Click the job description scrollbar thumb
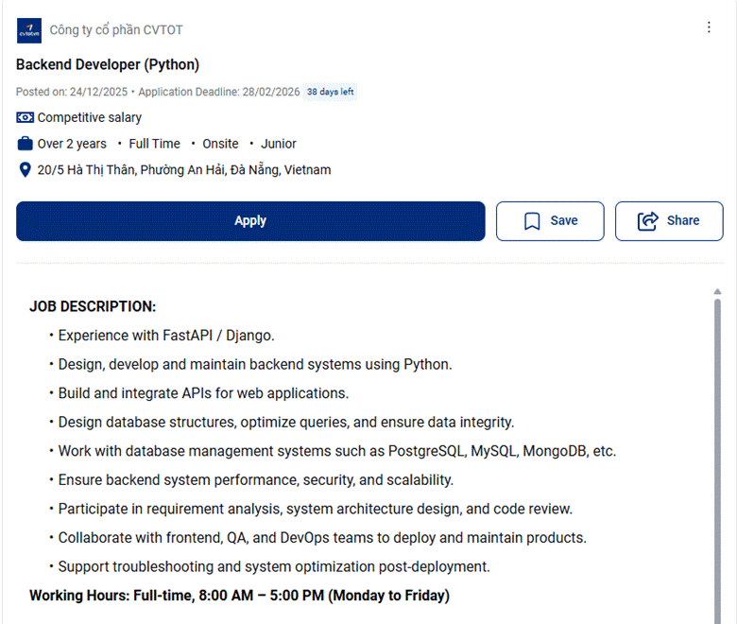Screen dimensions: 737x624 (717, 454)
